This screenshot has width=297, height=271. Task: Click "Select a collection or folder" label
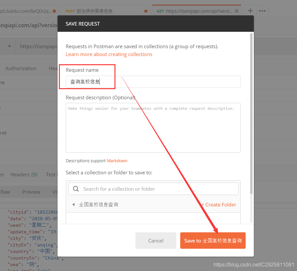[x=109, y=172]
